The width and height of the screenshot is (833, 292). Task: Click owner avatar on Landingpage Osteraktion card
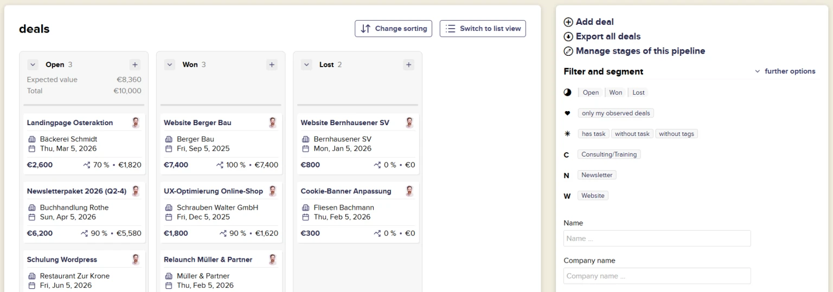136,123
